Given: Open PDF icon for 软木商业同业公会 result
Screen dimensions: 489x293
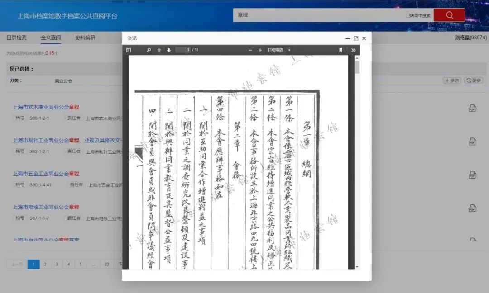Looking at the screenshot, I should [472, 109].
